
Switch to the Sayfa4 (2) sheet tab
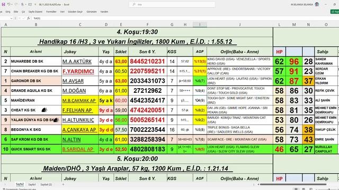point(46,184)
